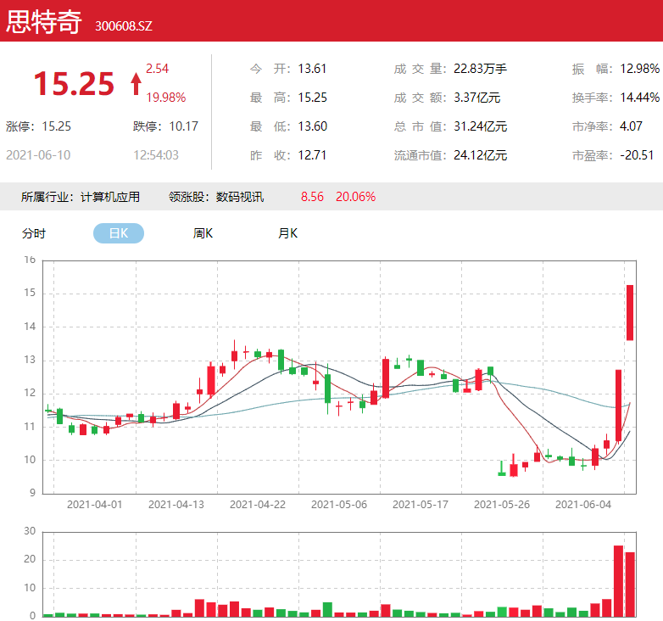Image resolution: width=663 pixels, height=621 pixels.
Task: Click the 流通市值 value 24.12亿元
Action: click(481, 155)
